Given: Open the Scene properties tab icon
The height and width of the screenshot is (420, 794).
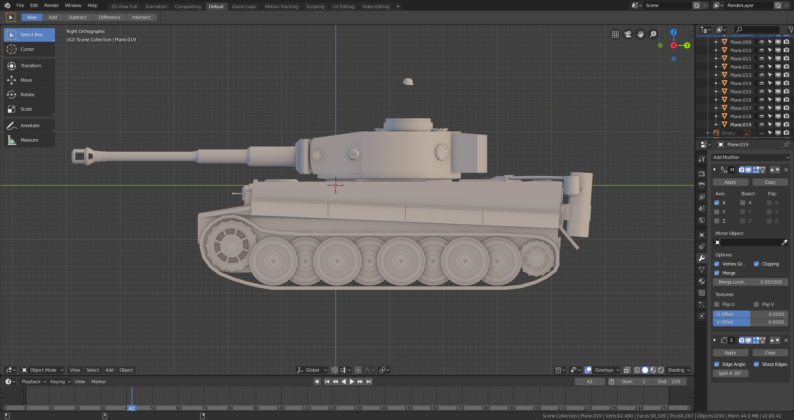Looking at the screenshot, I should click(x=702, y=209).
